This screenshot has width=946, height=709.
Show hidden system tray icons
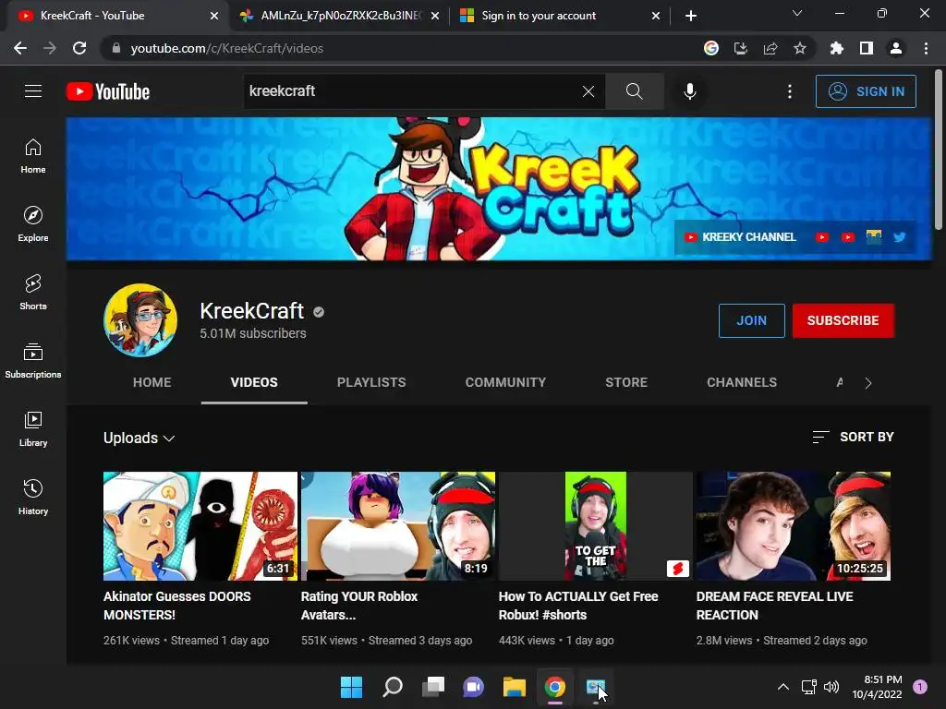pos(783,687)
